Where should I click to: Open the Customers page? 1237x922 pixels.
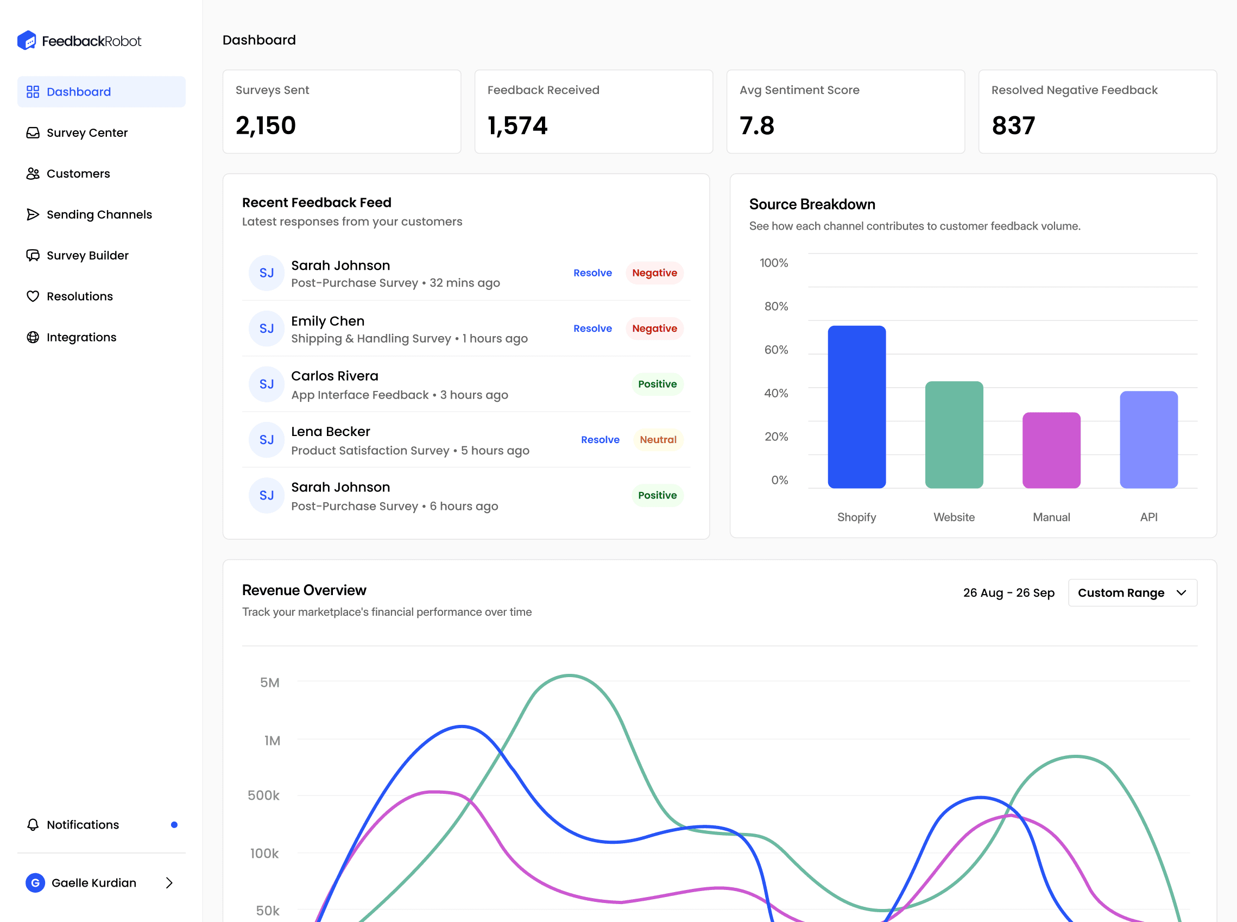pos(101,174)
